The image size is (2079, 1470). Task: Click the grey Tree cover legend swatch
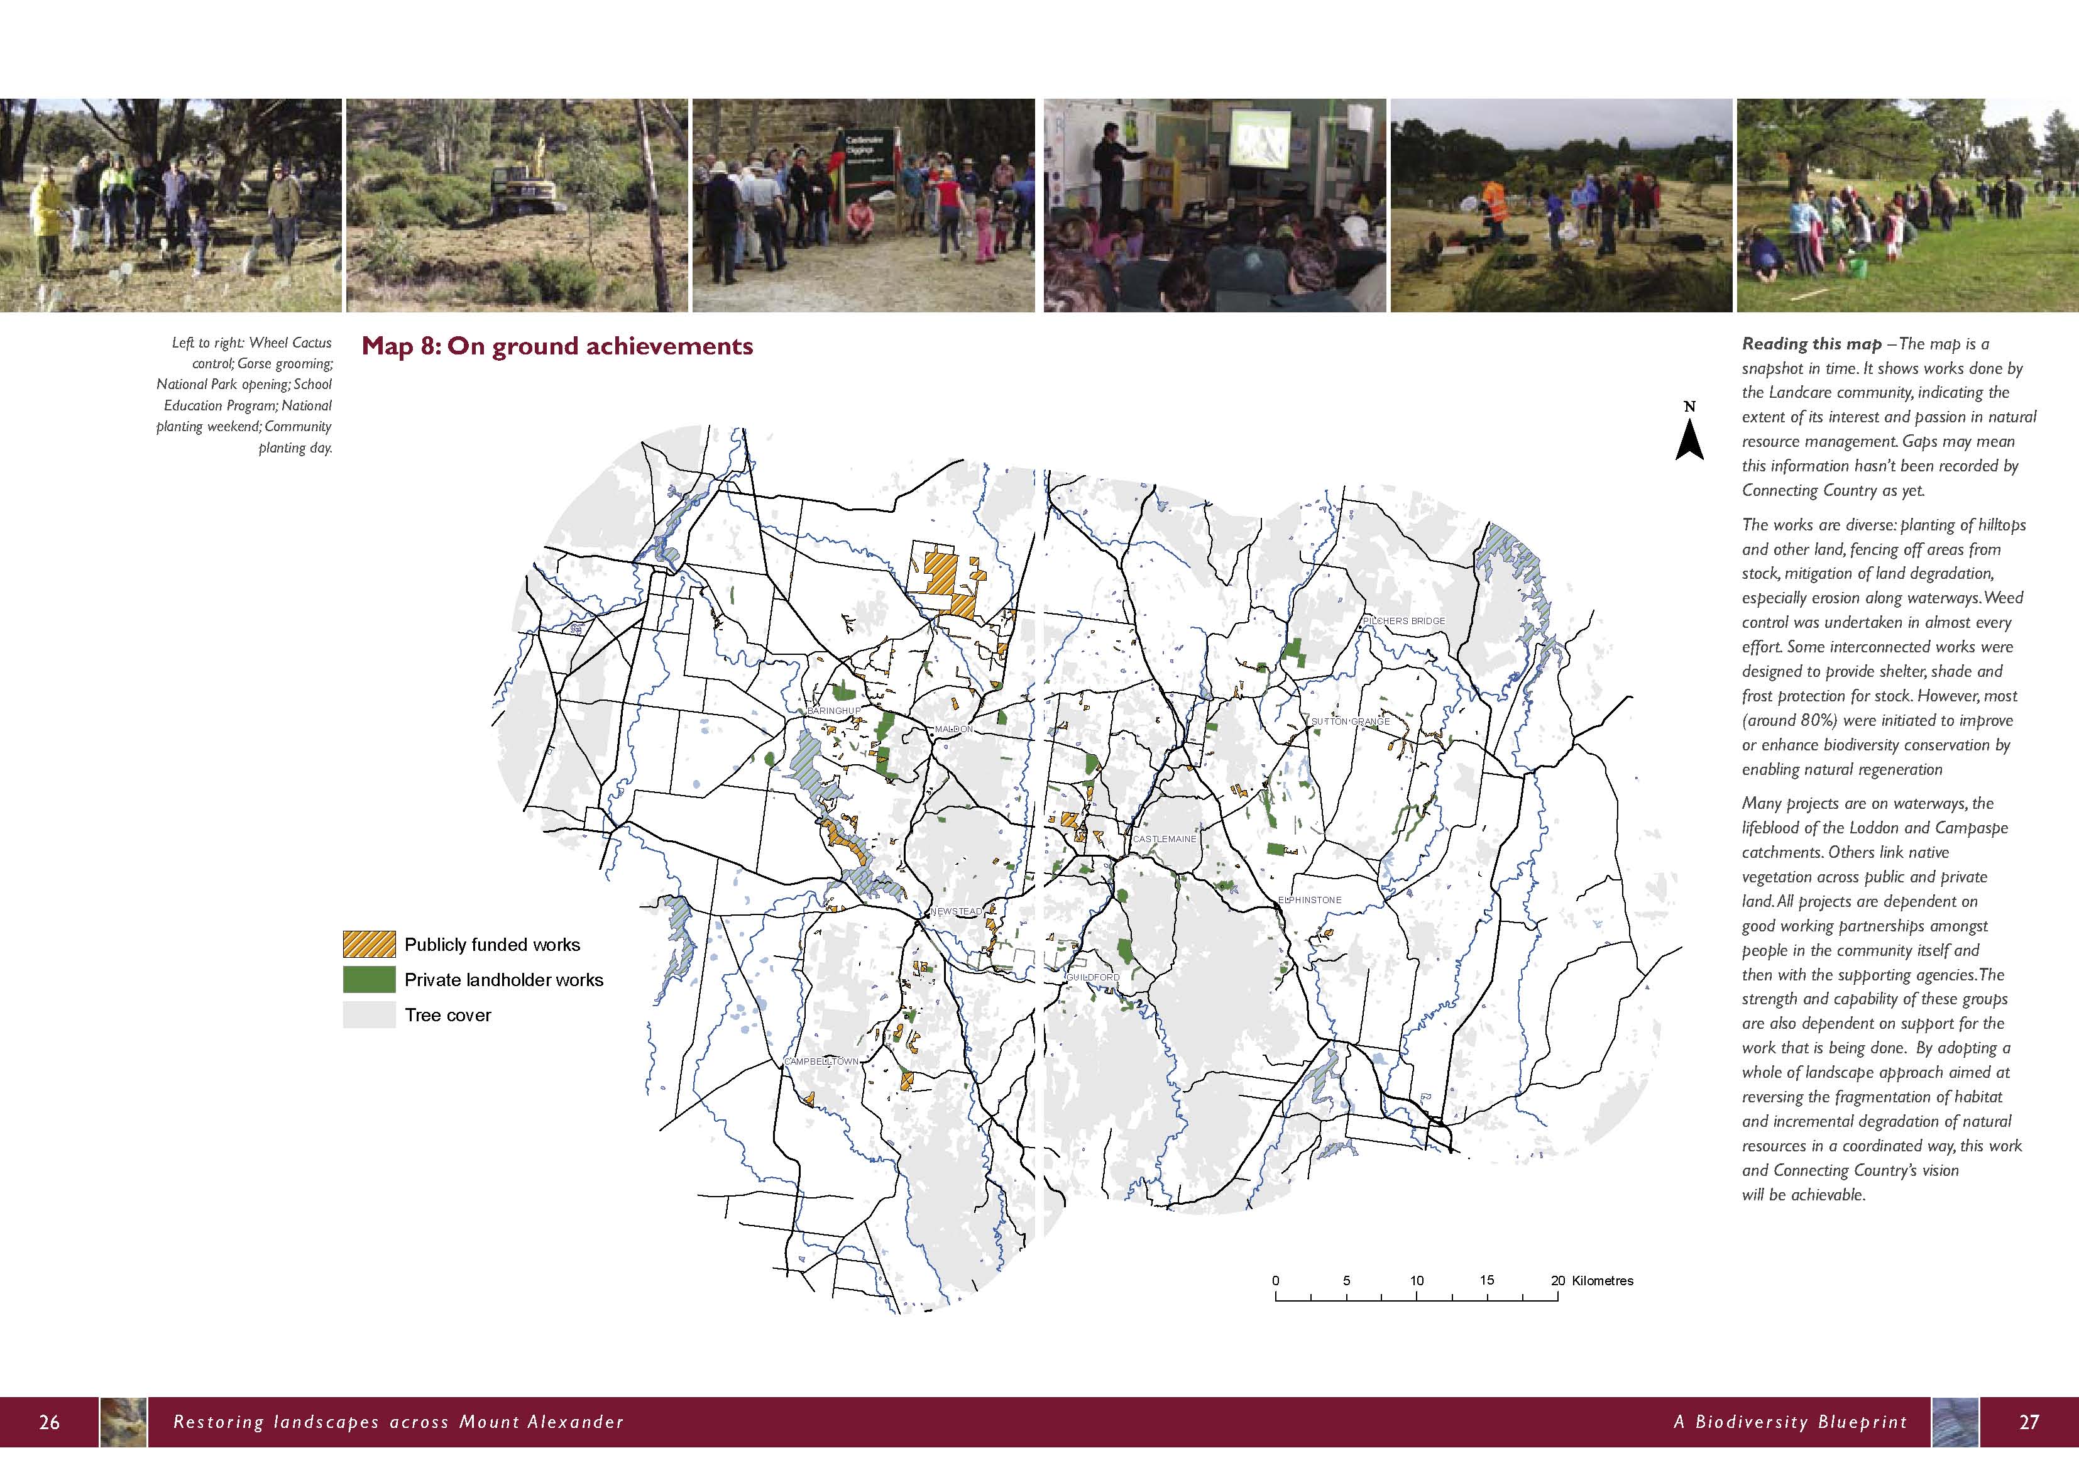click(x=368, y=1014)
